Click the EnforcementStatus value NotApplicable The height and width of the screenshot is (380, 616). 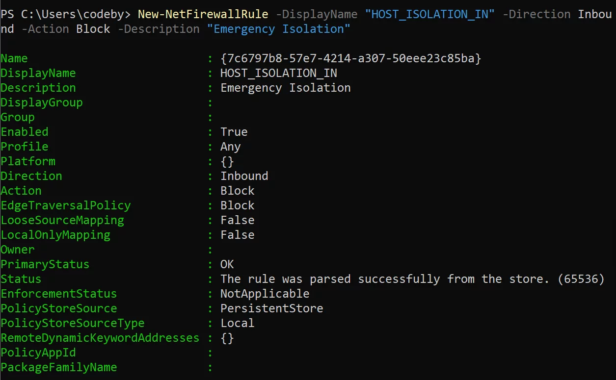pyautogui.click(x=265, y=294)
